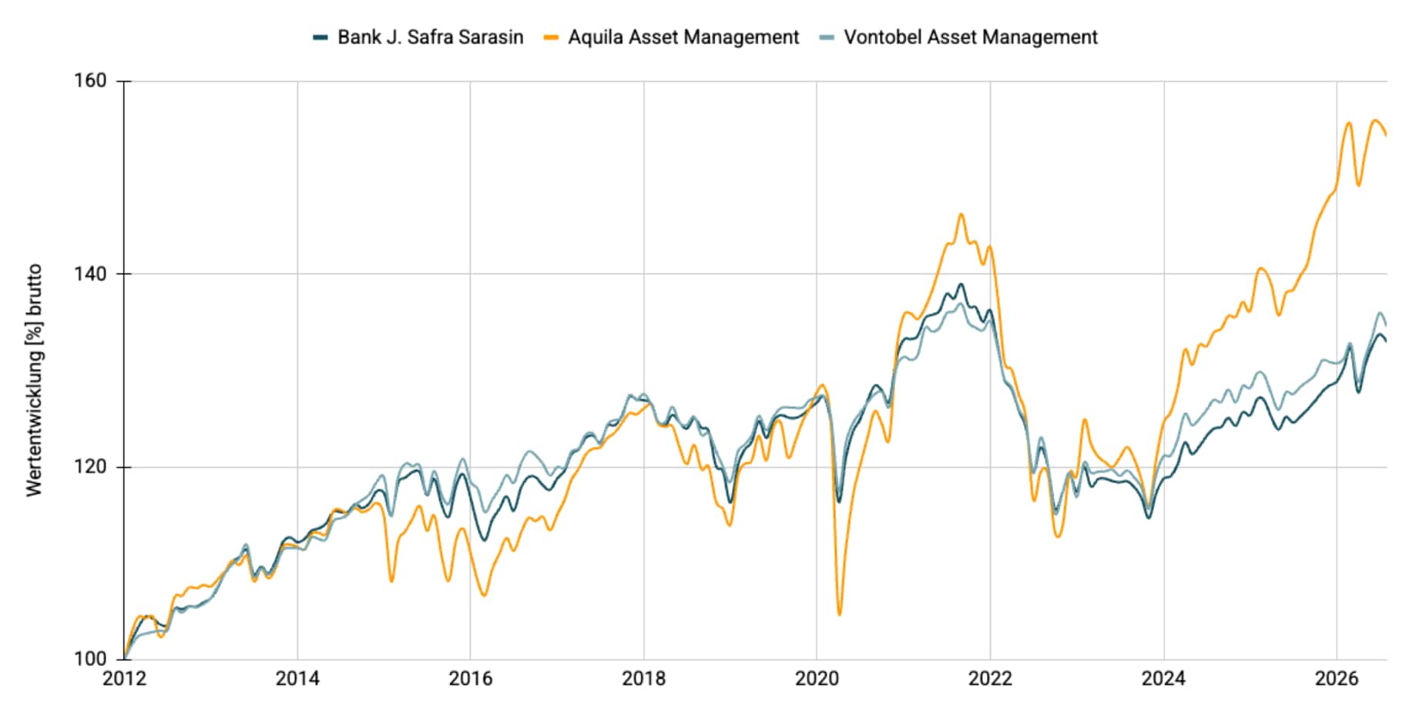
Task: Toggle the Aquila Asset Management legend entry
Action: [672, 37]
